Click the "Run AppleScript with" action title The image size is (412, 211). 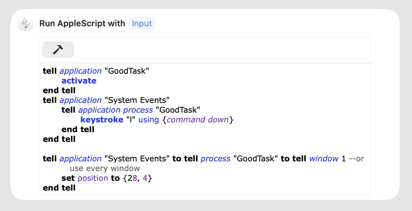coord(82,23)
